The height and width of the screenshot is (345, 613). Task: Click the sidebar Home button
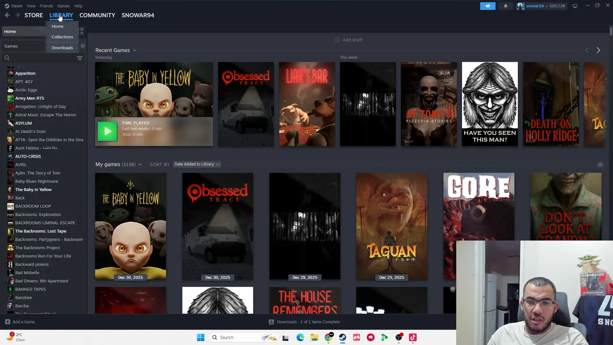pyautogui.click(x=24, y=32)
